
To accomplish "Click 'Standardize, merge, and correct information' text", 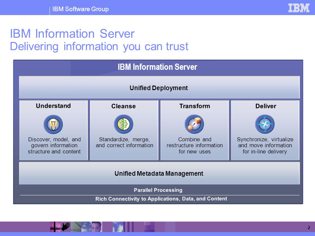I will coord(124,142).
